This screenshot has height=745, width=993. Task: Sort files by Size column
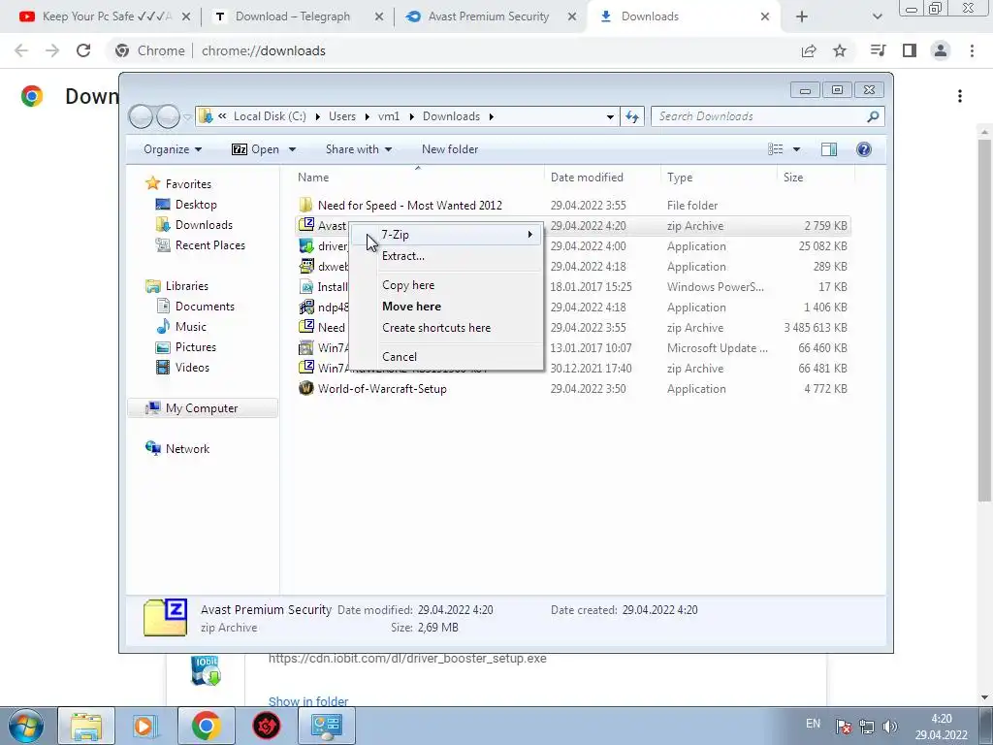tap(793, 178)
